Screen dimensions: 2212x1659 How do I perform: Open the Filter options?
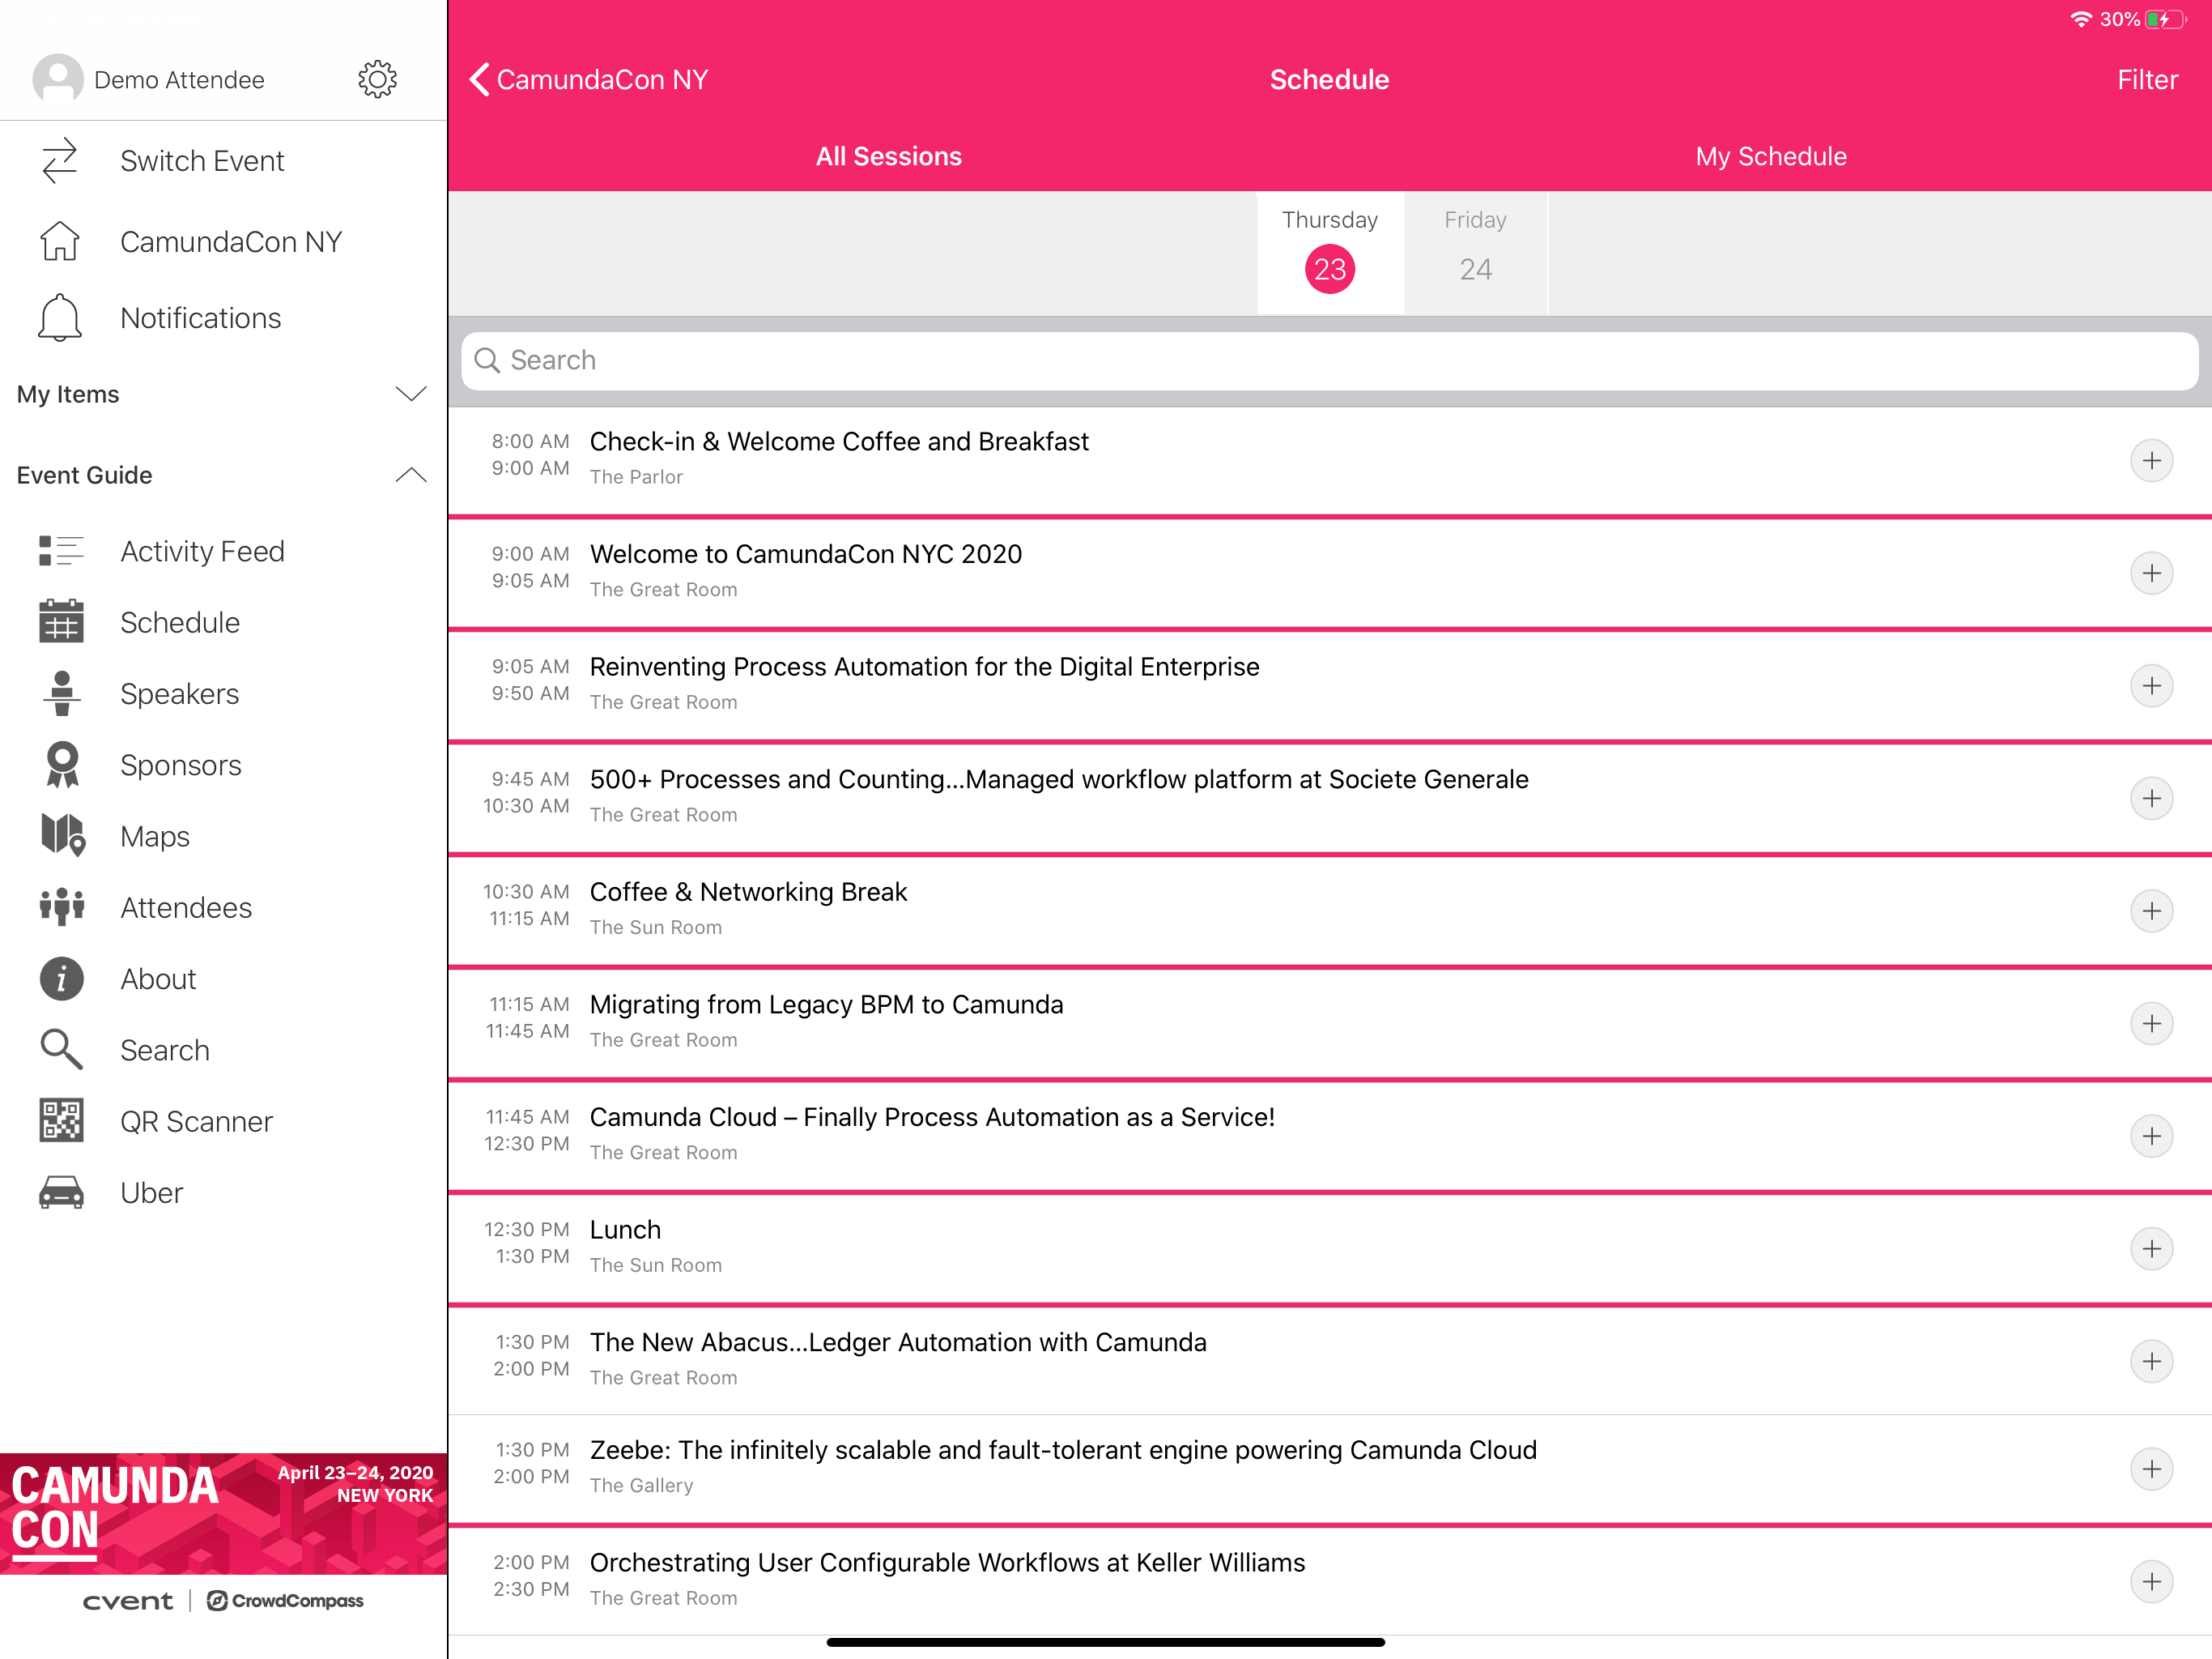(2147, 79)
